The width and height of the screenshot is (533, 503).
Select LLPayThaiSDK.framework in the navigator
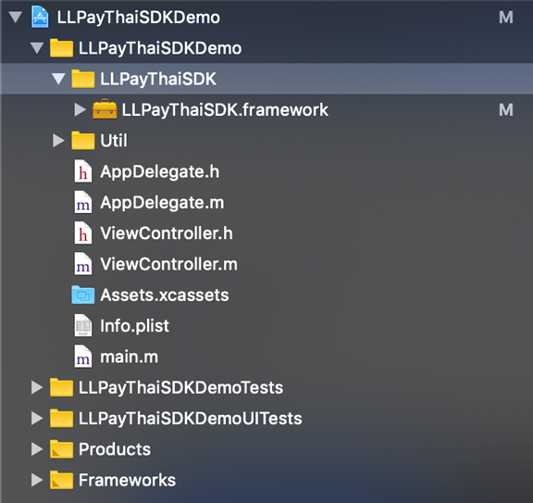click(225, 109)
